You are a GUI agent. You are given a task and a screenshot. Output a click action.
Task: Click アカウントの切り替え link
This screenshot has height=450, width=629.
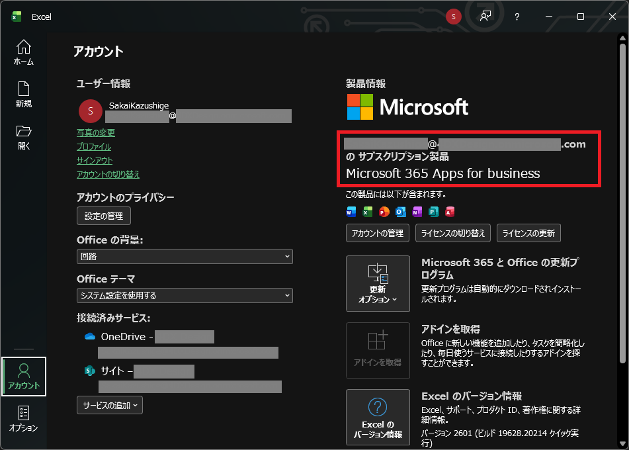tap(108, 174)
